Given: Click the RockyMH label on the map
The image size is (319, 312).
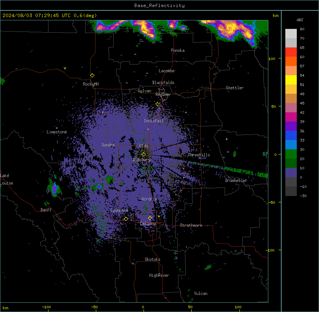Looking at the screenshot, I should click(x=91, y=84).
